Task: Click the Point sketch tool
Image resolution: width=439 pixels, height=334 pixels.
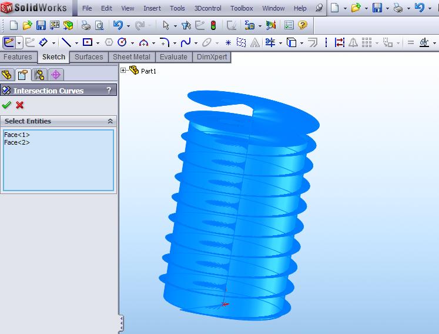Action: pyautogui.click(x=228, y=43)
